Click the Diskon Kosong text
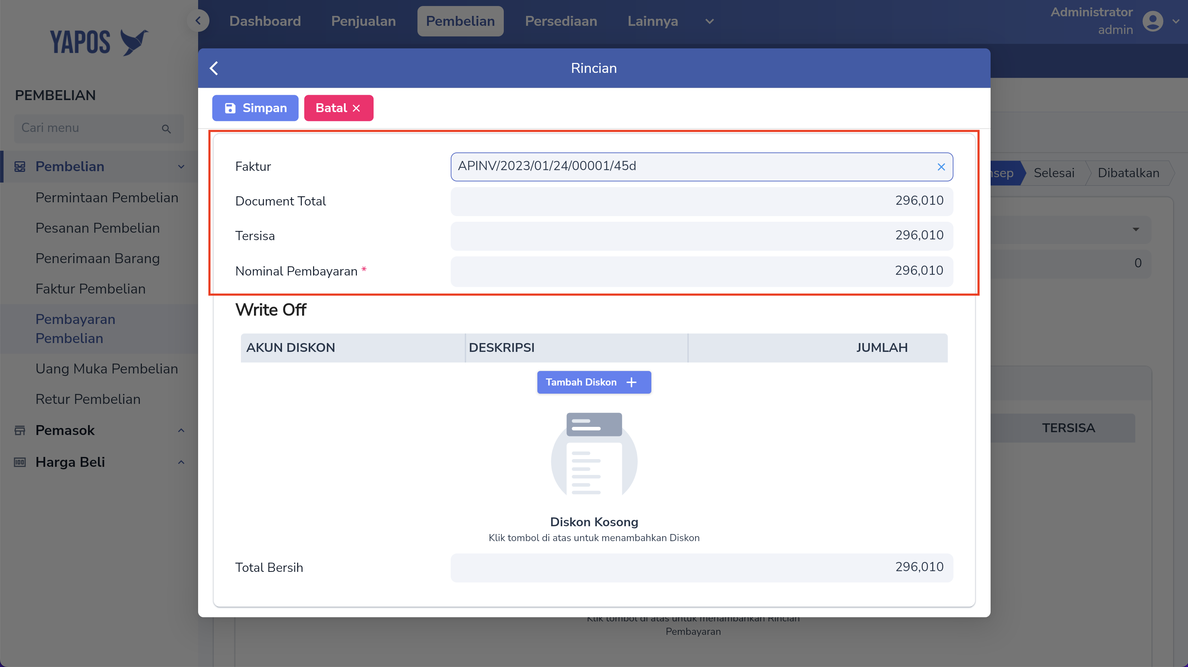The image size is (1188, 667). coord(594,522)
